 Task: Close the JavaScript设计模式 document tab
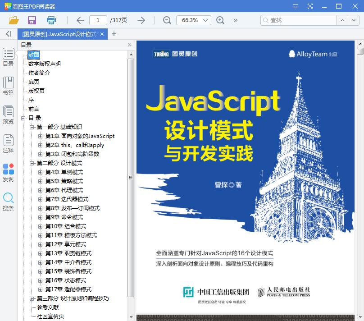click(x=102, y=34)
